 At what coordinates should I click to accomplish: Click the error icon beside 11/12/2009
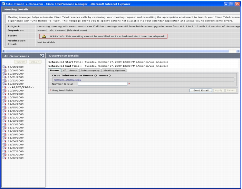(x=4, y=121)
